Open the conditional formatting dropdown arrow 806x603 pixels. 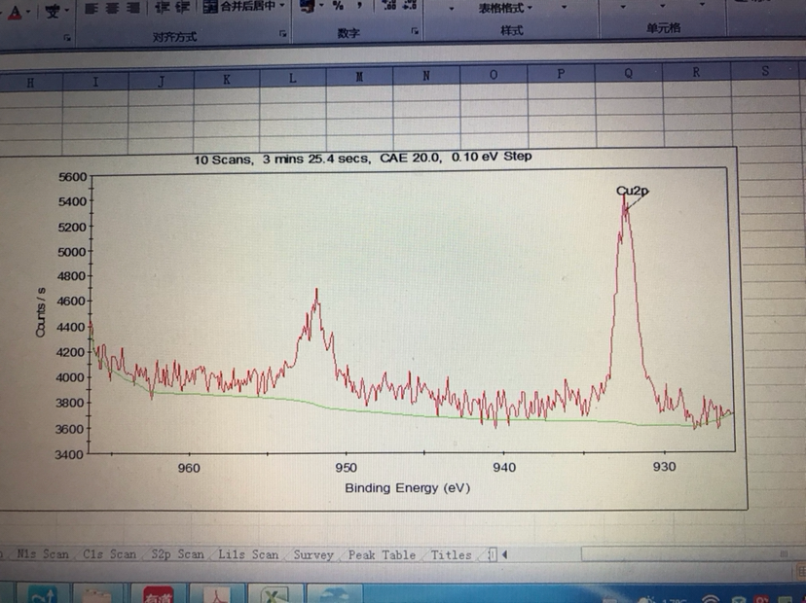coord(452,9)
